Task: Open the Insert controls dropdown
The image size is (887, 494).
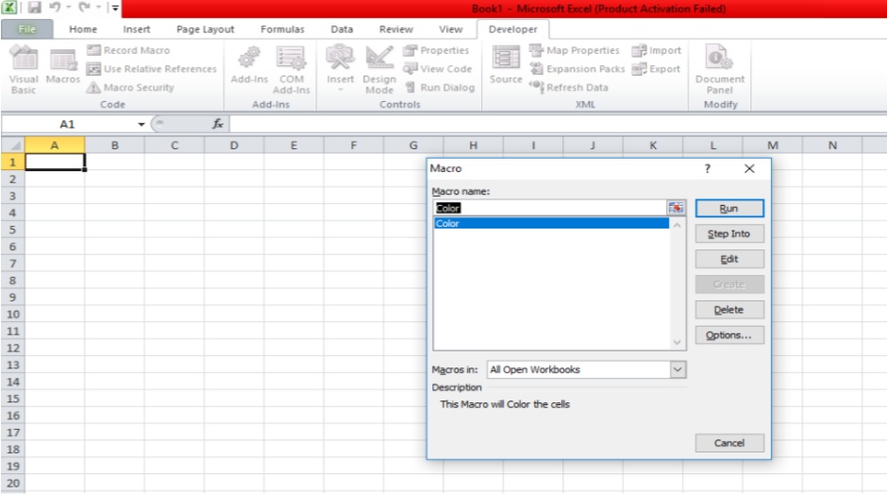Action: [340, 70]
